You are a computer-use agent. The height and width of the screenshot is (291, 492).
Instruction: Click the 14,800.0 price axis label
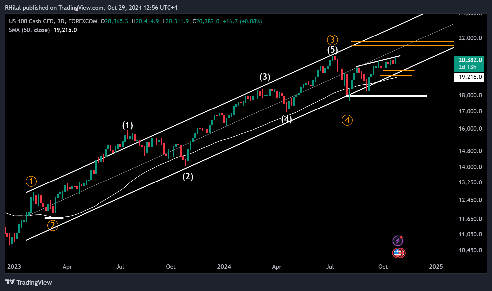pos(470,151)
